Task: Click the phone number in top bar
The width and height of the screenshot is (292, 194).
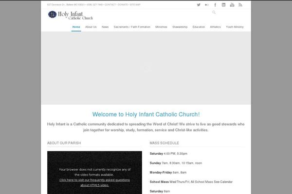Action: [x=94, y=5]
